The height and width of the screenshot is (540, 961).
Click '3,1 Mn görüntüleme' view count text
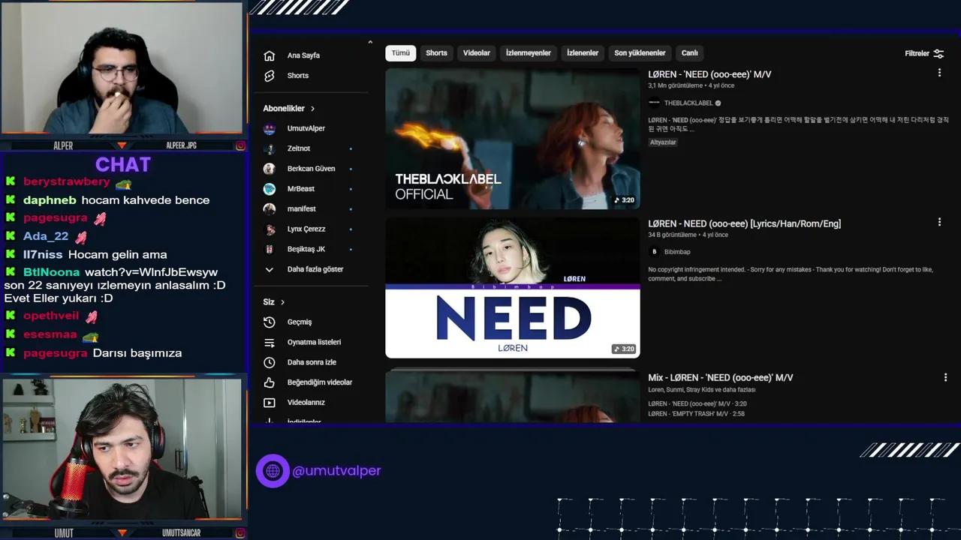676,86
